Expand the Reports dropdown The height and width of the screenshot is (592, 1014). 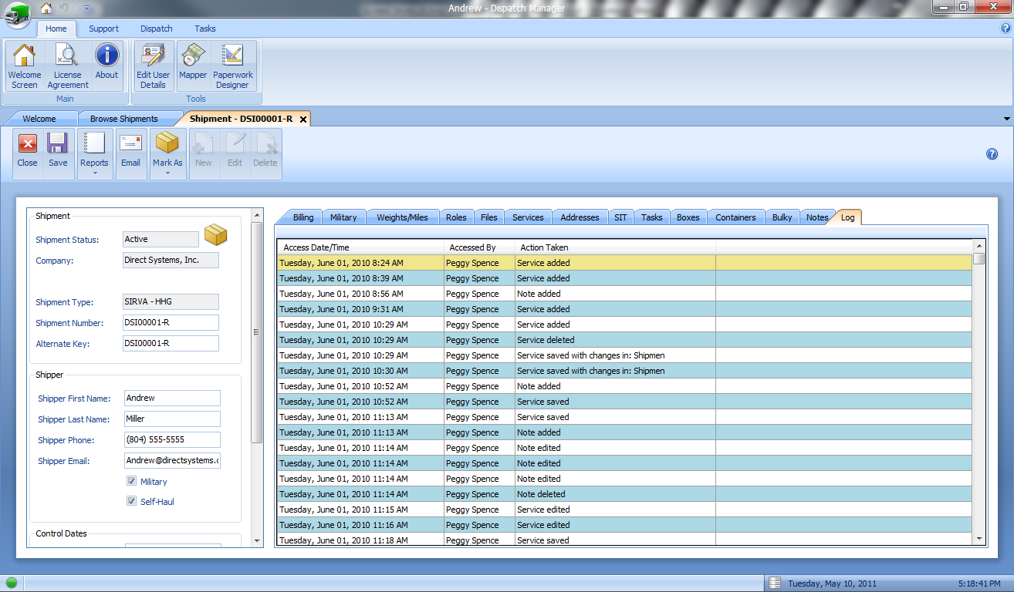pyautogui.click(x=94, y=172)
